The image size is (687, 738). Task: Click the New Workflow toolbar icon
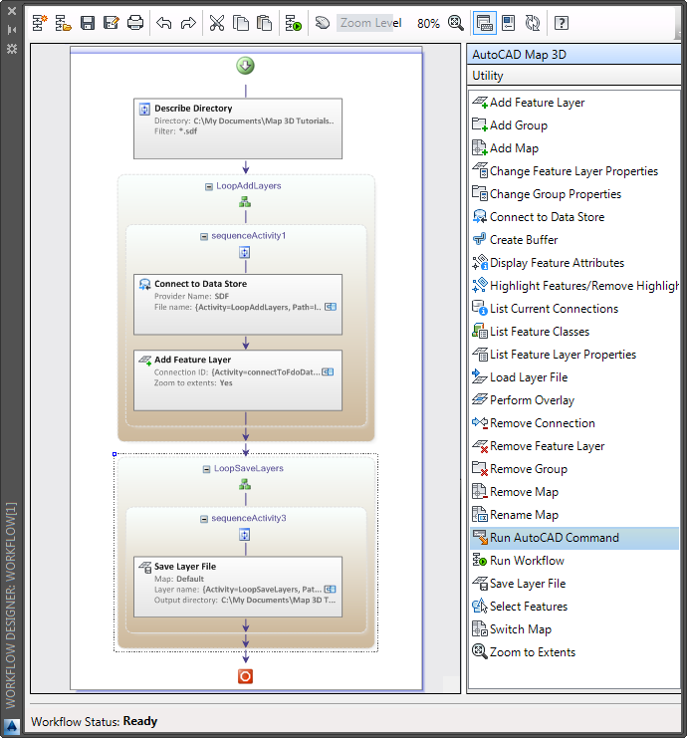click(40, 23)
